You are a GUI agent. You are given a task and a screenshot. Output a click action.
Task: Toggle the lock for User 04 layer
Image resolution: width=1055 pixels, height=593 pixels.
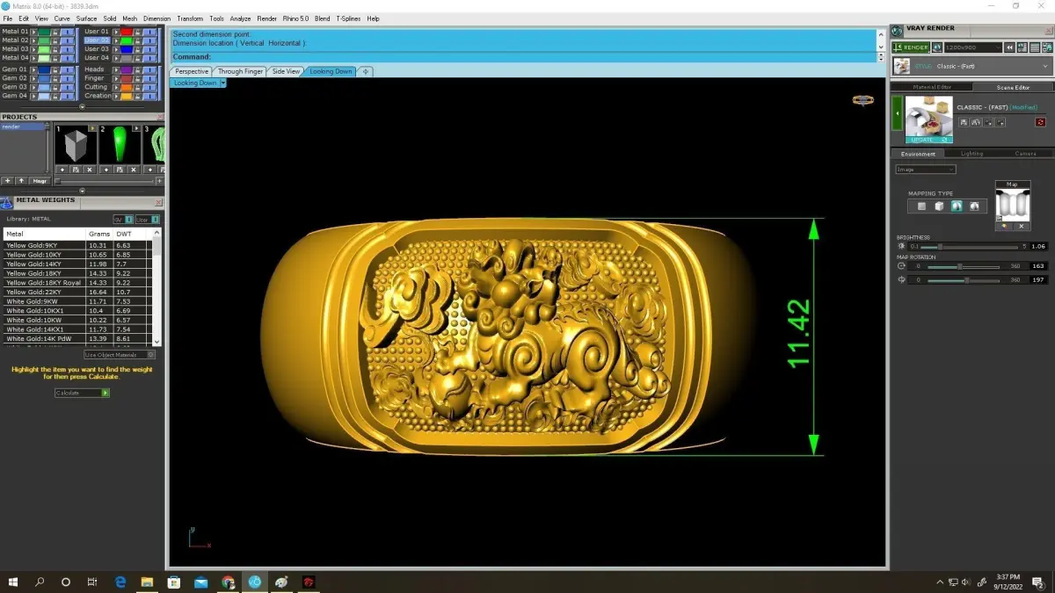[138, 58]
